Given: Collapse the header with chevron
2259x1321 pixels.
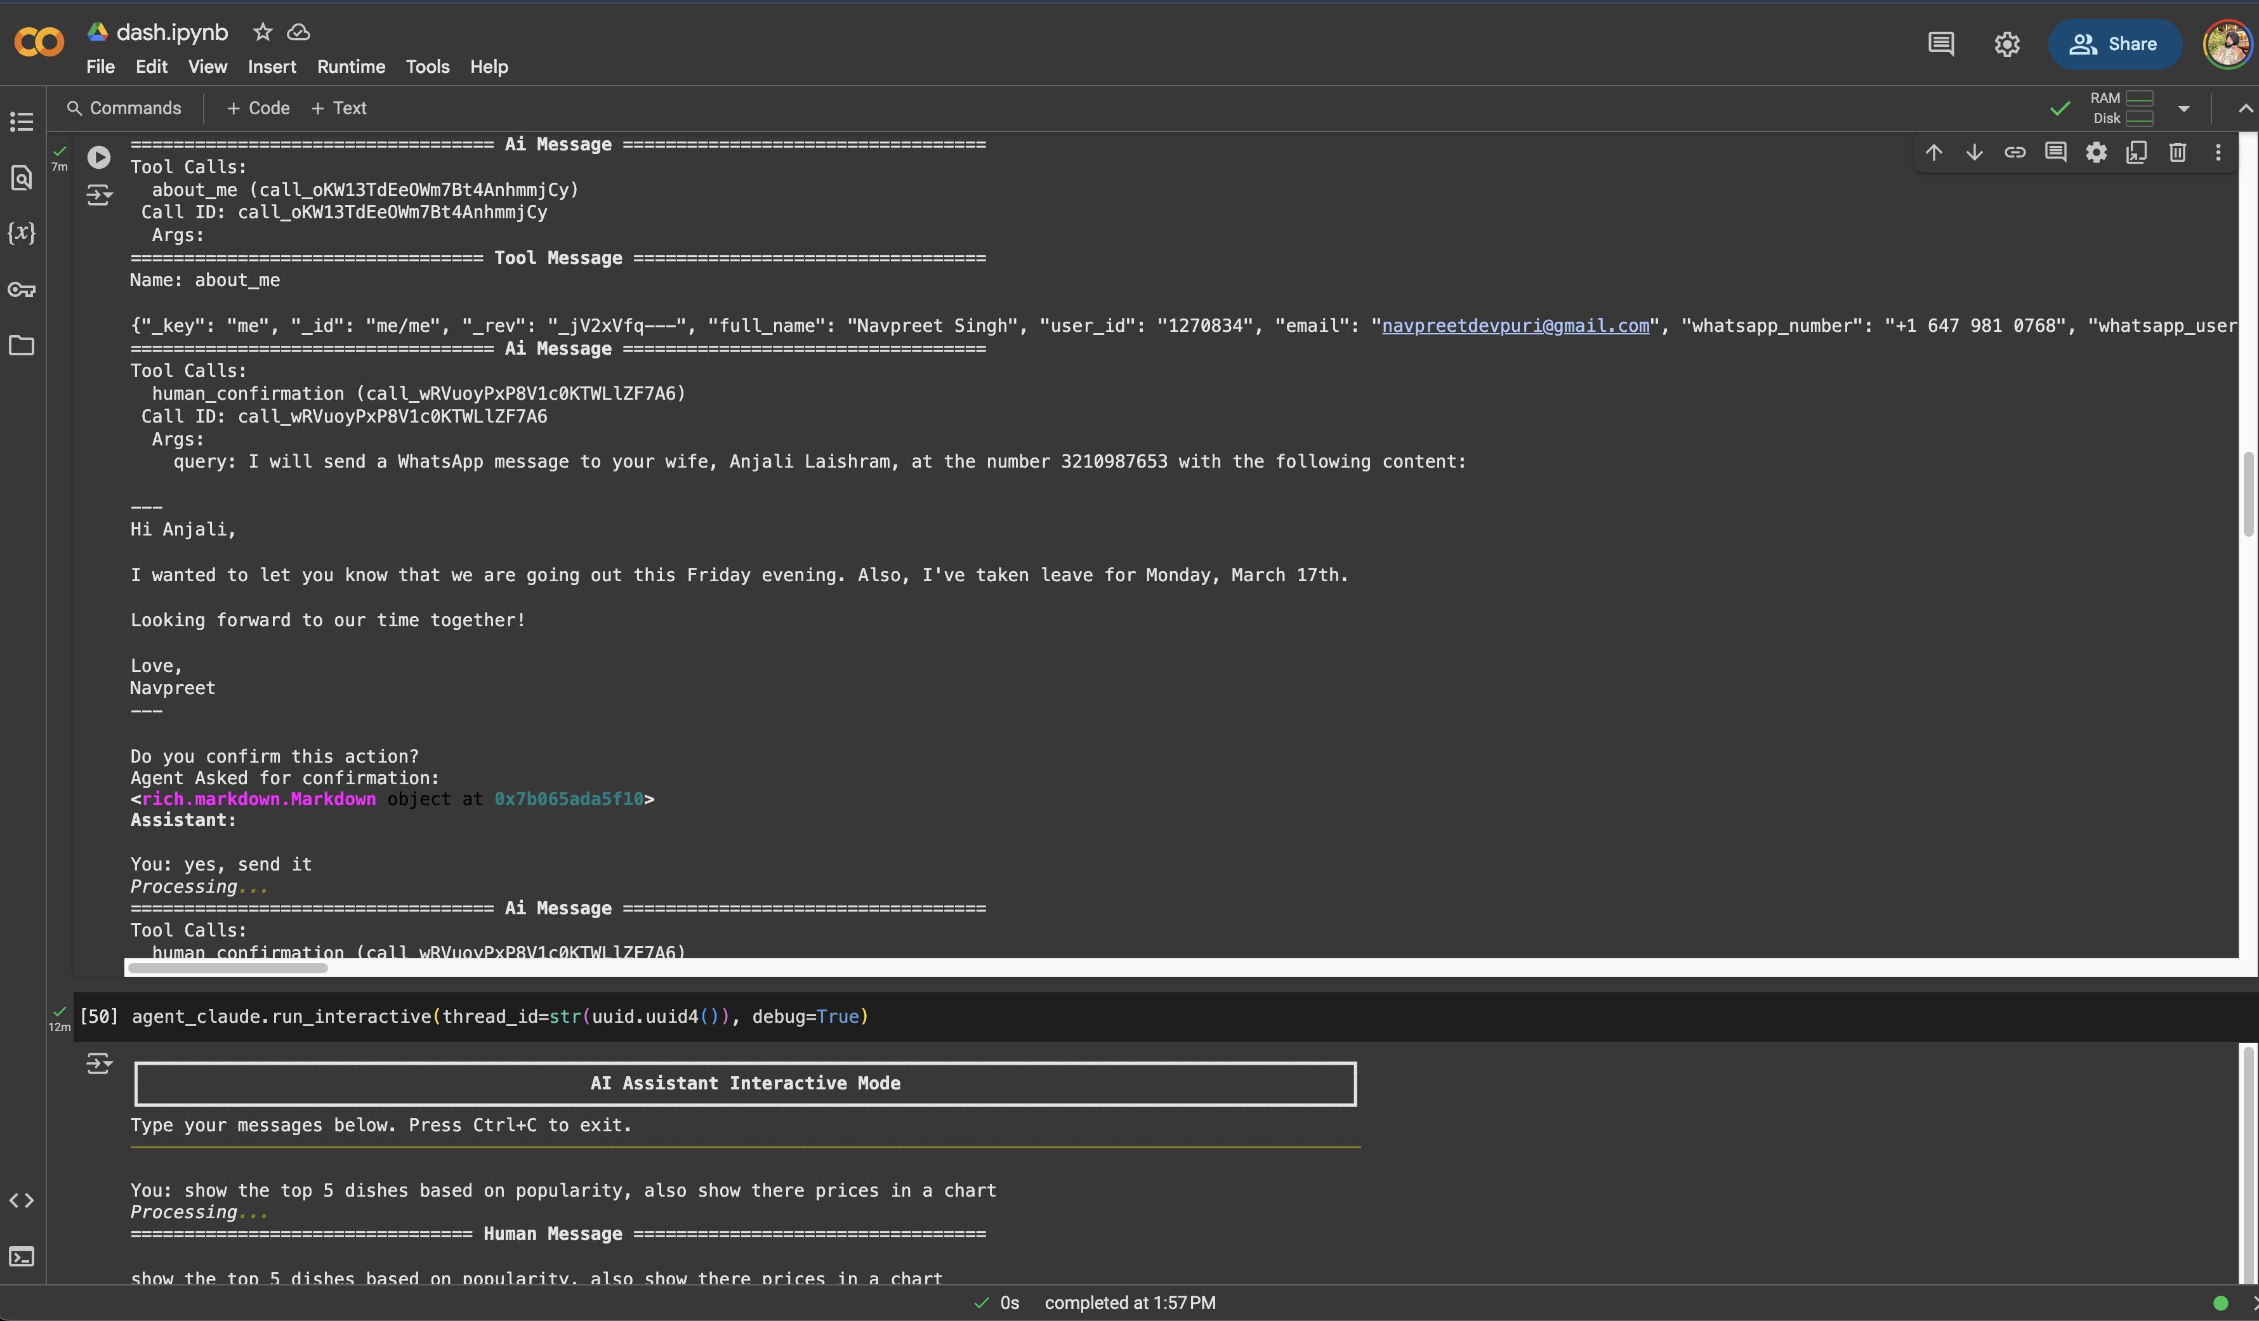Looking at the screenshot, I should point(2244,108).
